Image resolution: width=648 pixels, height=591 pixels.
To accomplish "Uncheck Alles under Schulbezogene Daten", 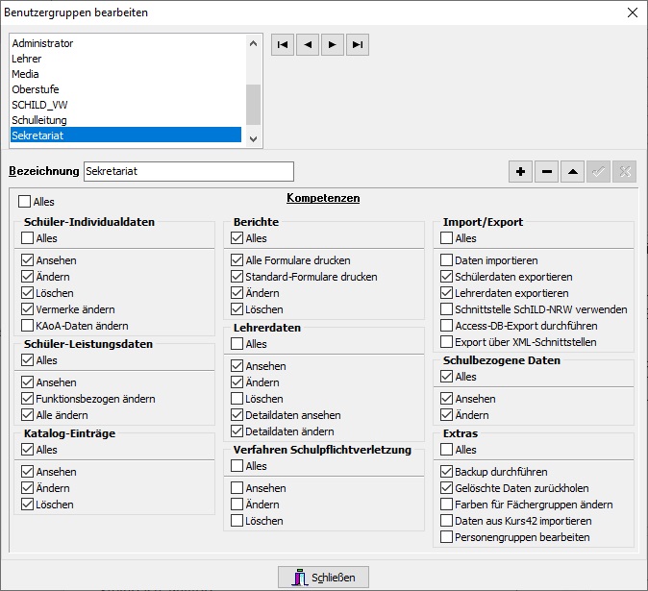I will [446, 377].
